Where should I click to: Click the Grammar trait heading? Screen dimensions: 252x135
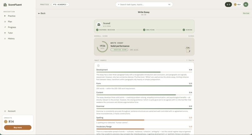(x=100, y=106)
